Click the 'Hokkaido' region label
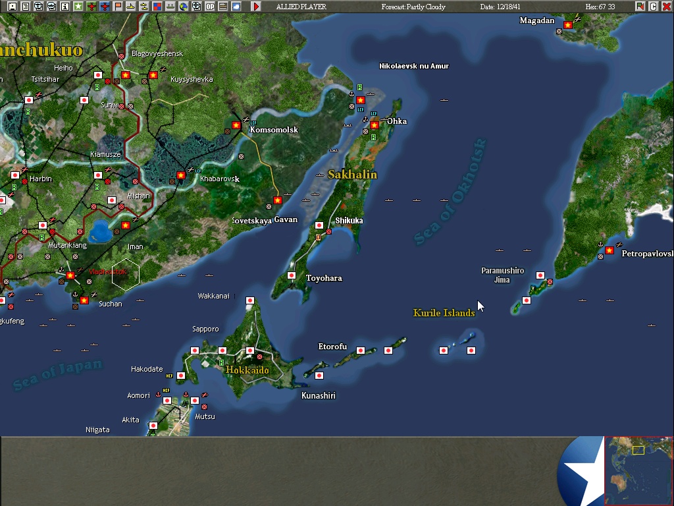 [247, 370]
